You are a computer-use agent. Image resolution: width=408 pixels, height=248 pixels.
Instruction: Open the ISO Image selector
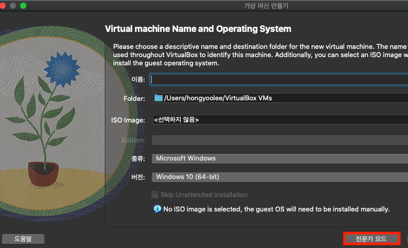[280, 120]
